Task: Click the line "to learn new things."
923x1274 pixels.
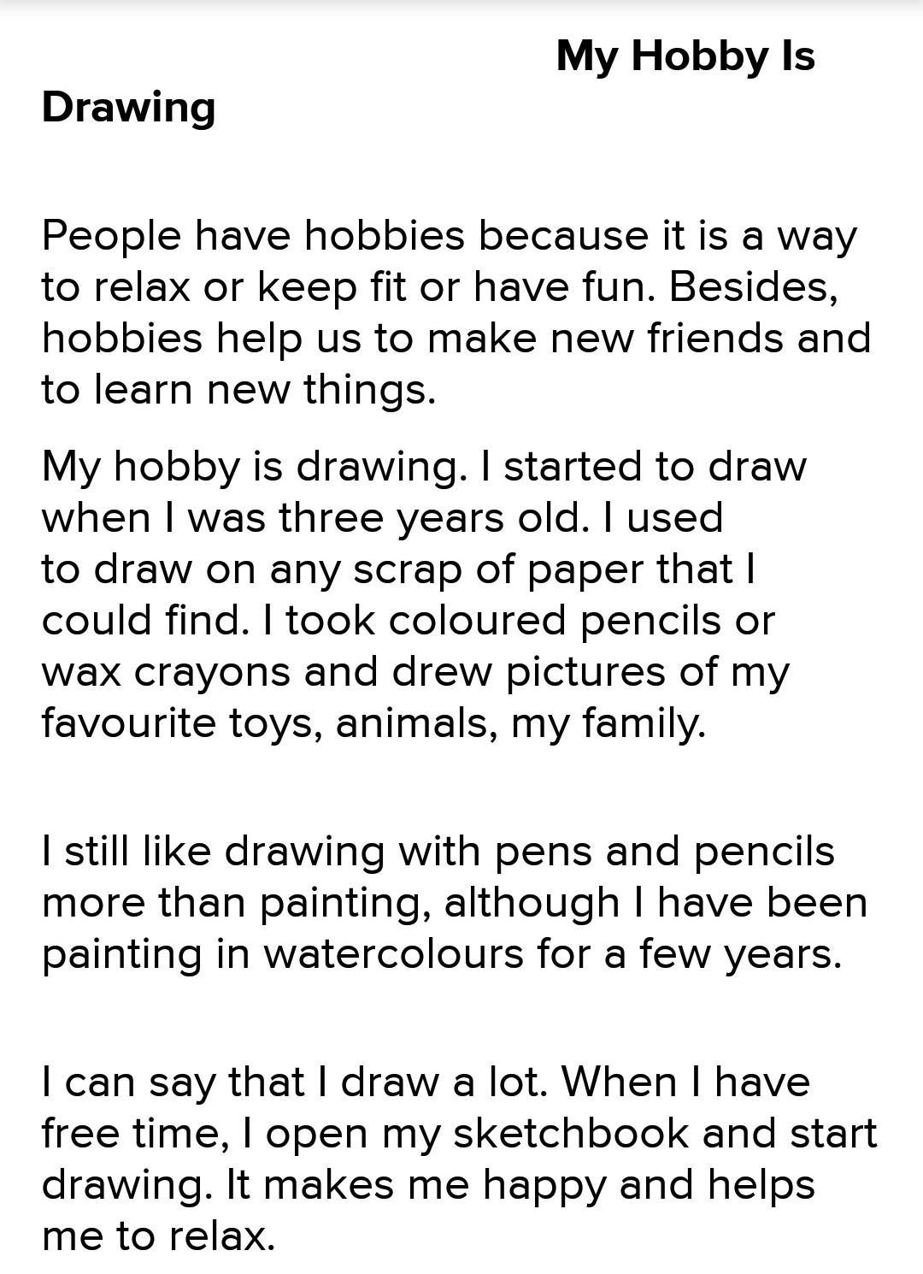Action: tap(238, 391)
